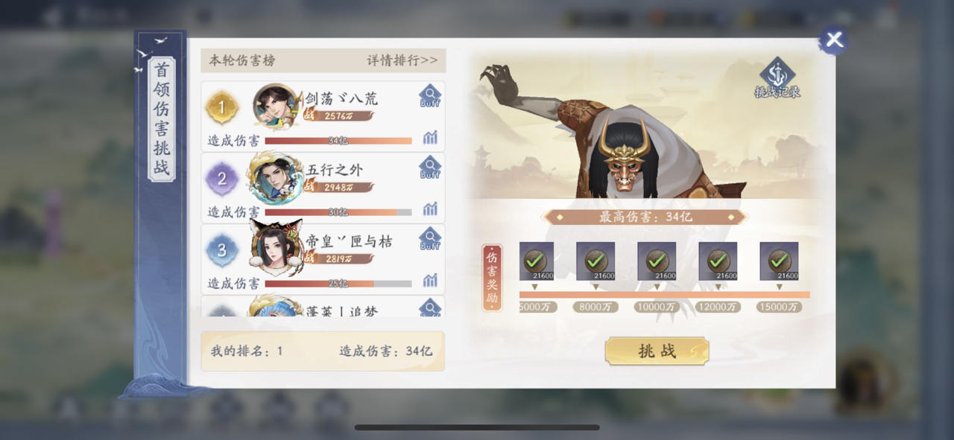View Buff of rank 2 player 五行之外
This screenshot has height=440, width=954.
pos(430,168)
